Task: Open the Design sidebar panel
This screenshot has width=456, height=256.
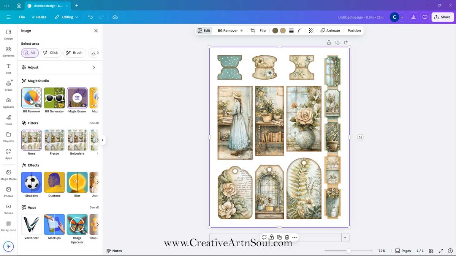Action: click(x=8, y=35)
